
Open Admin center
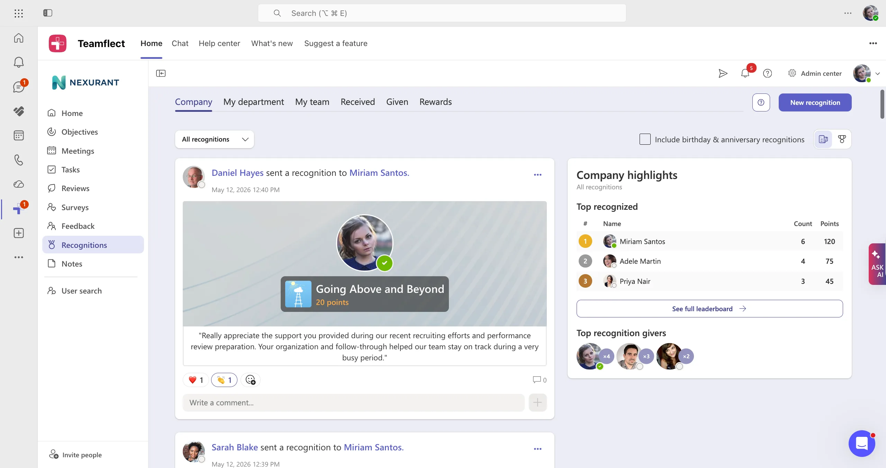815,73
